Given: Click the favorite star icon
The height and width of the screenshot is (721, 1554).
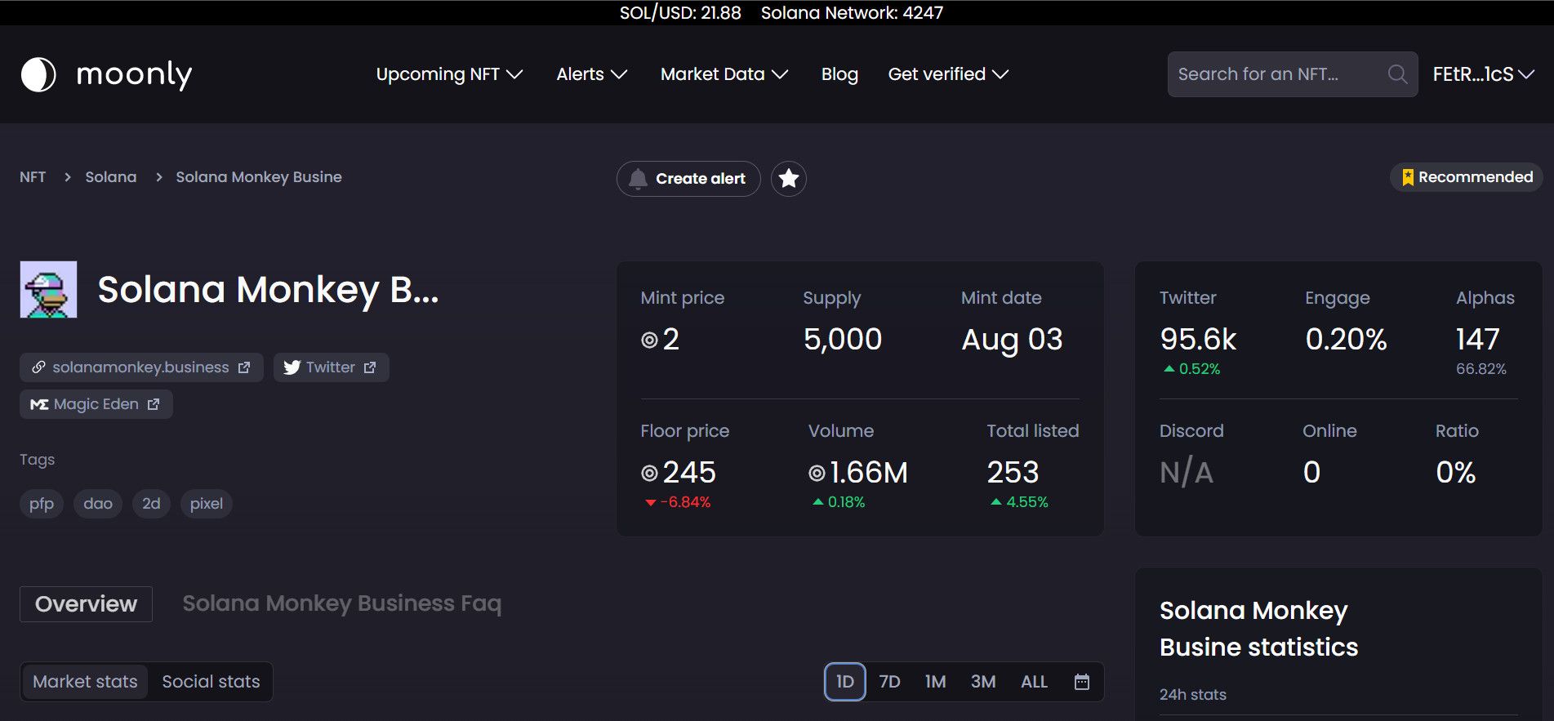Looking at the screenshot, I should (x=789, y=178).
